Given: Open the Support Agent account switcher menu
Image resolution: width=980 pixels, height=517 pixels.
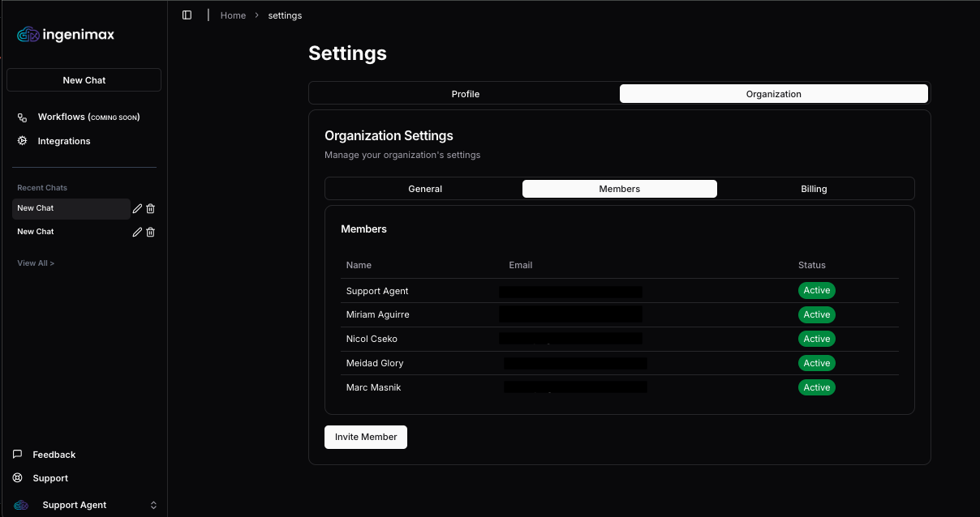Looking at the screenshot, I should coord(84,505).
